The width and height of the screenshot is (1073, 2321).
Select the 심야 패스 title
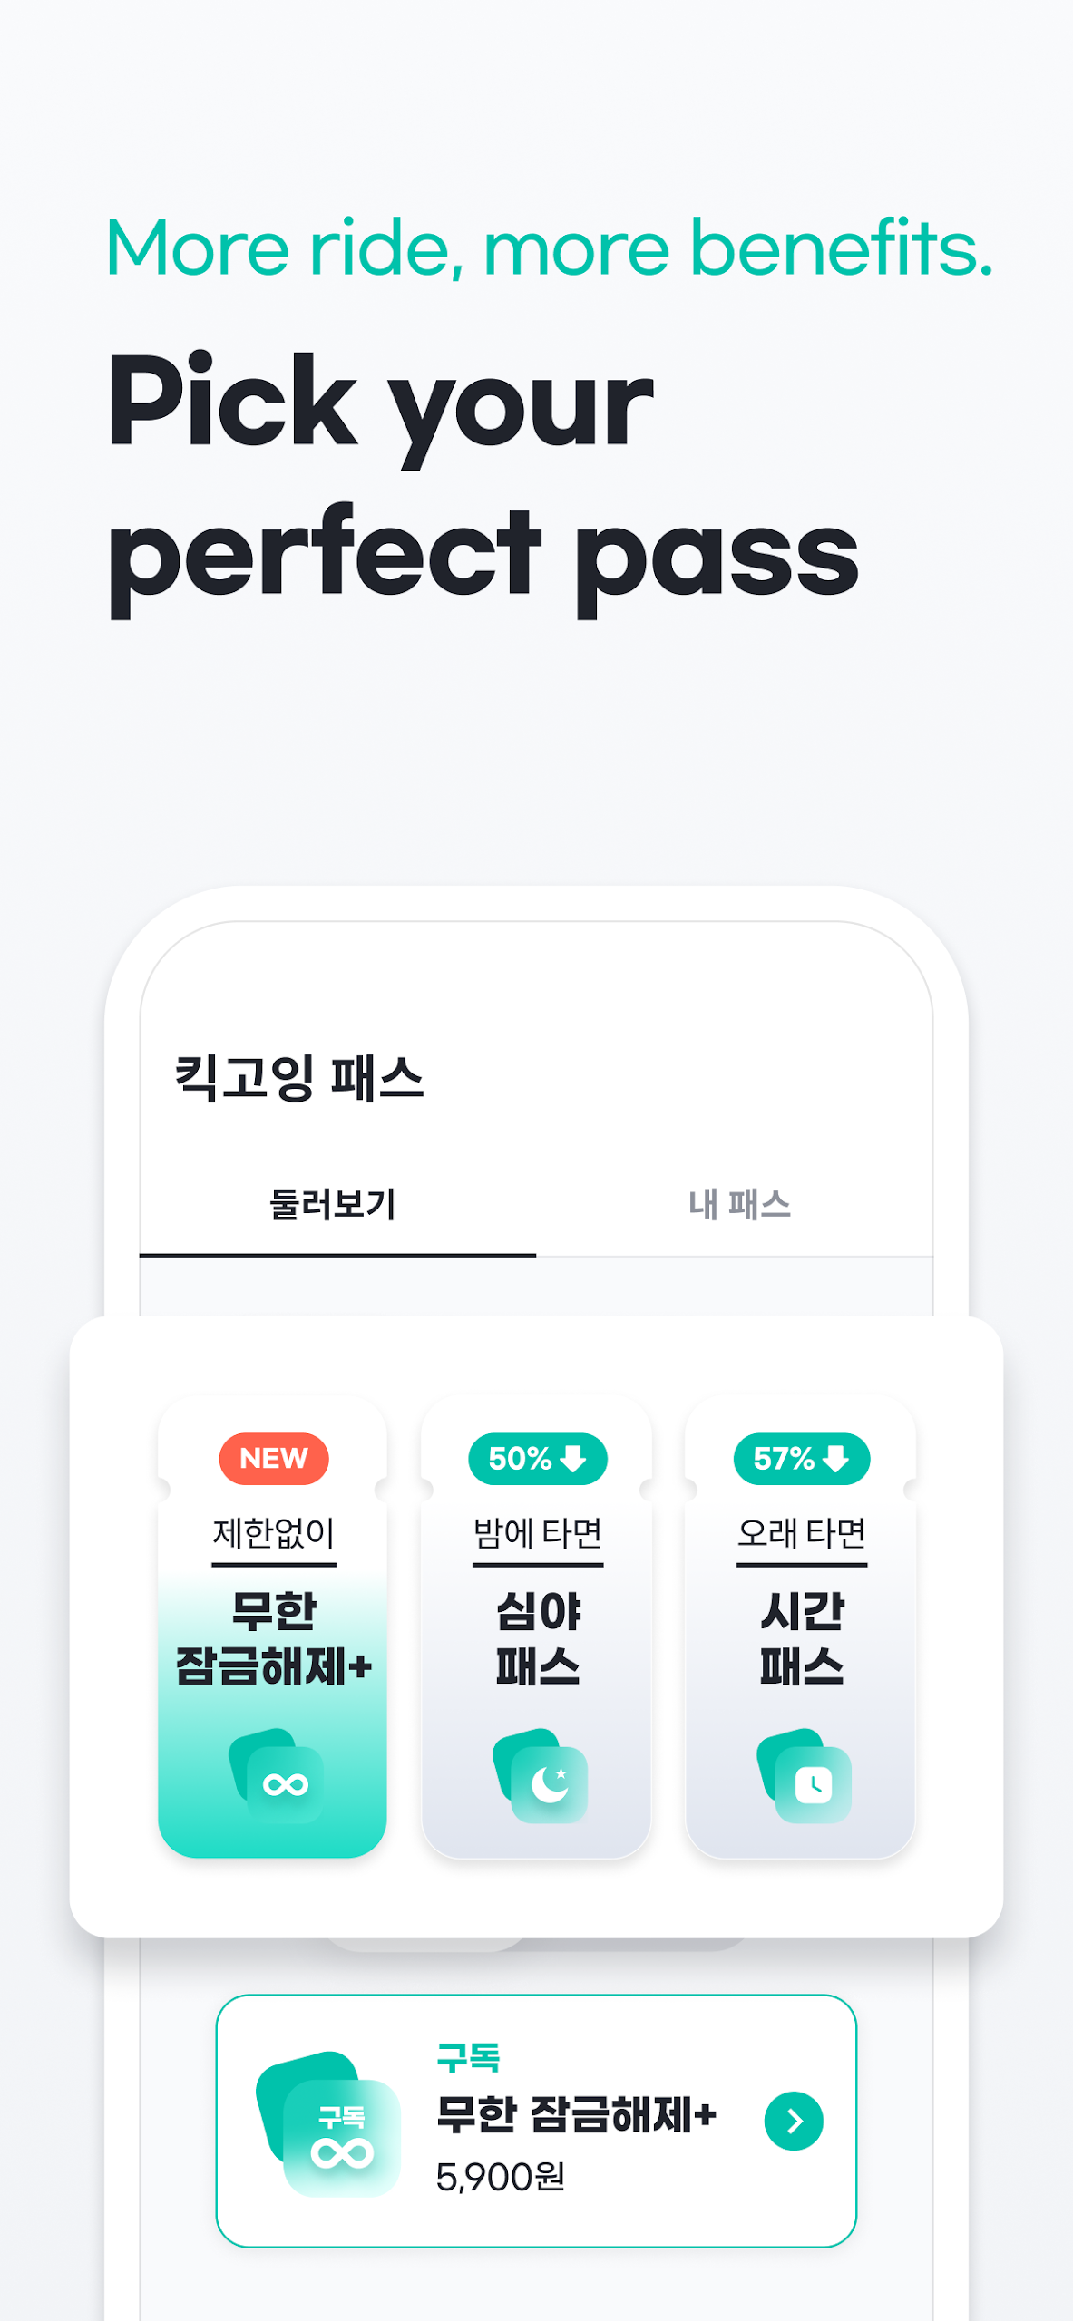[x=538, y=1639]
